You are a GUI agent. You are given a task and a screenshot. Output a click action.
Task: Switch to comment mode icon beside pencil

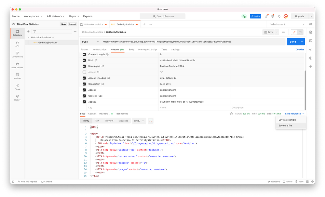(x=300, y=32)
